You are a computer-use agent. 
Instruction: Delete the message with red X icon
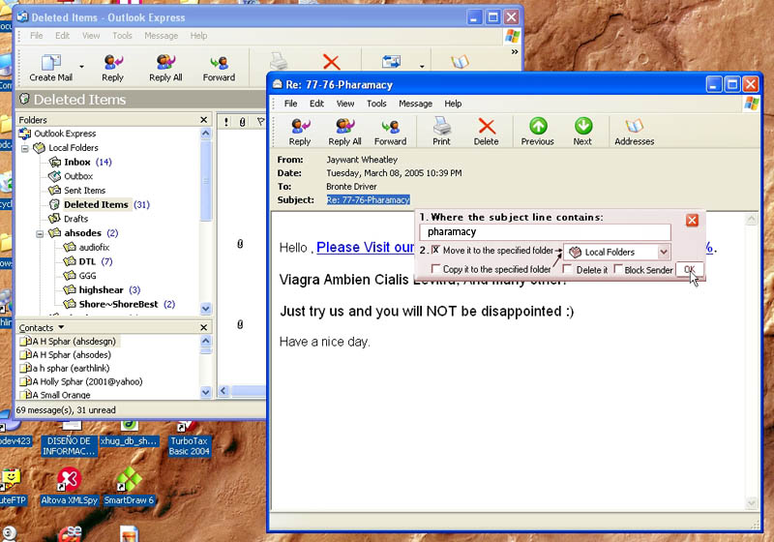pos(487,130)
